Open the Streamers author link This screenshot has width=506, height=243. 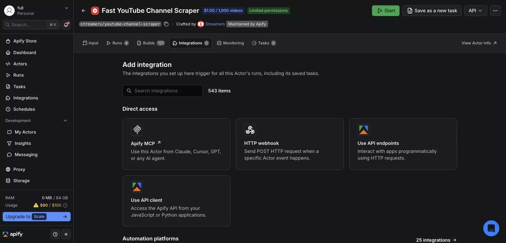coord(215,24)
